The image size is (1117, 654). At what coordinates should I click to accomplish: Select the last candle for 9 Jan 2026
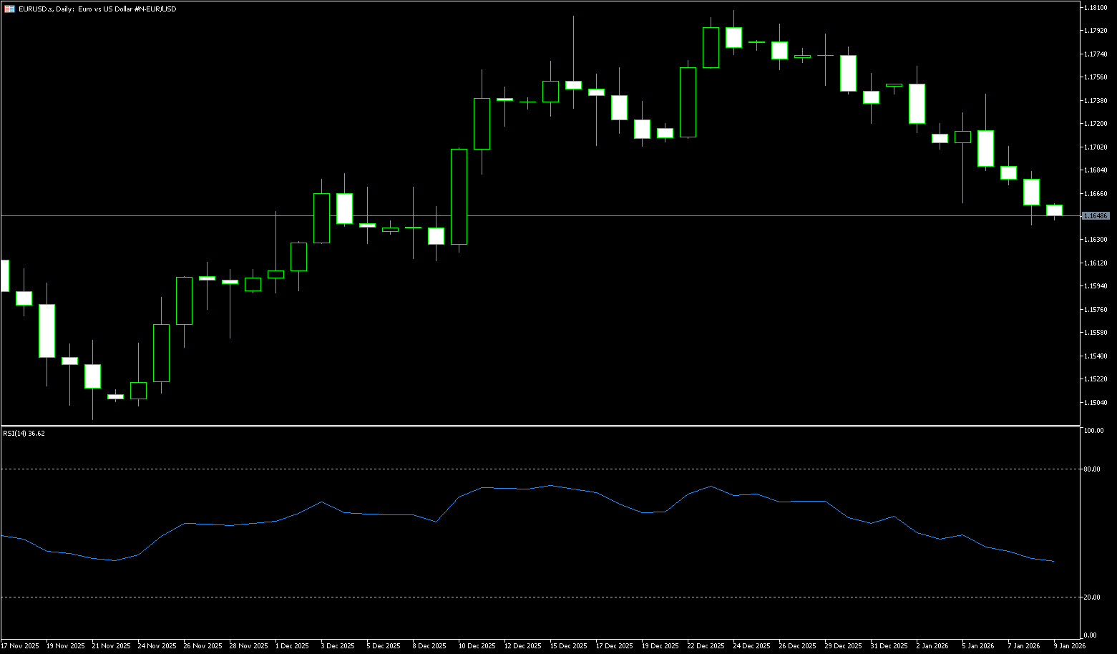pyautogui.click(x=1054, y=210)
